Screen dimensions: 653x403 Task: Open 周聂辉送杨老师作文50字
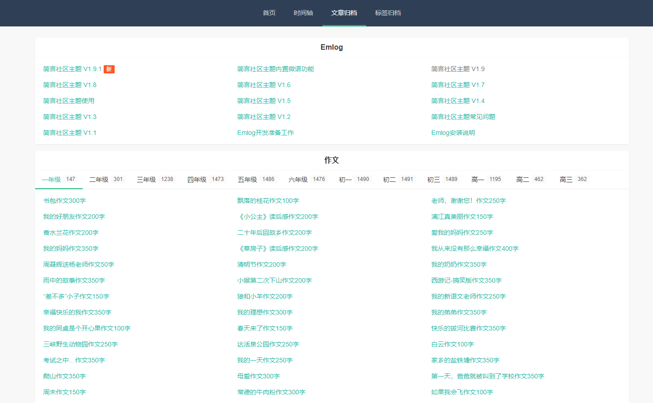[x=79, y=264]
